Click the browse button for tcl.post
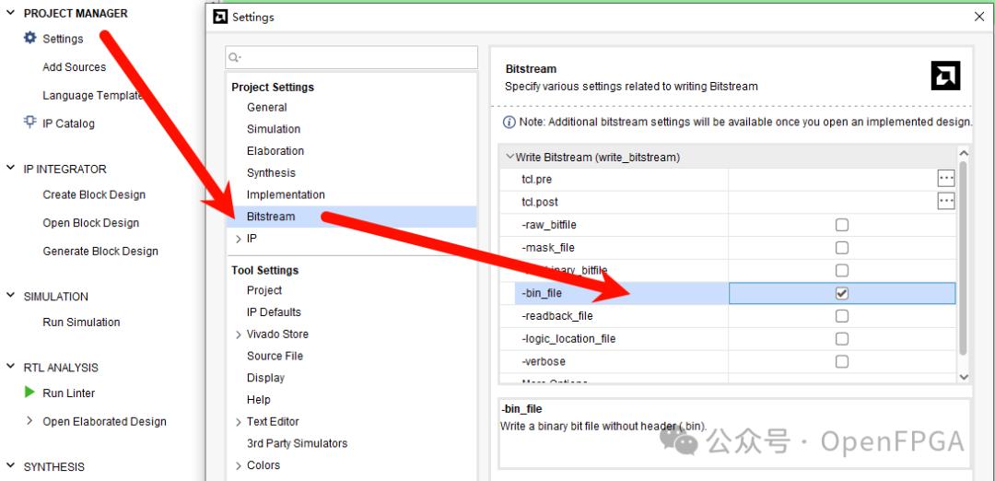The height and width of the screenshot is (481, 995). tap(945, 202)
